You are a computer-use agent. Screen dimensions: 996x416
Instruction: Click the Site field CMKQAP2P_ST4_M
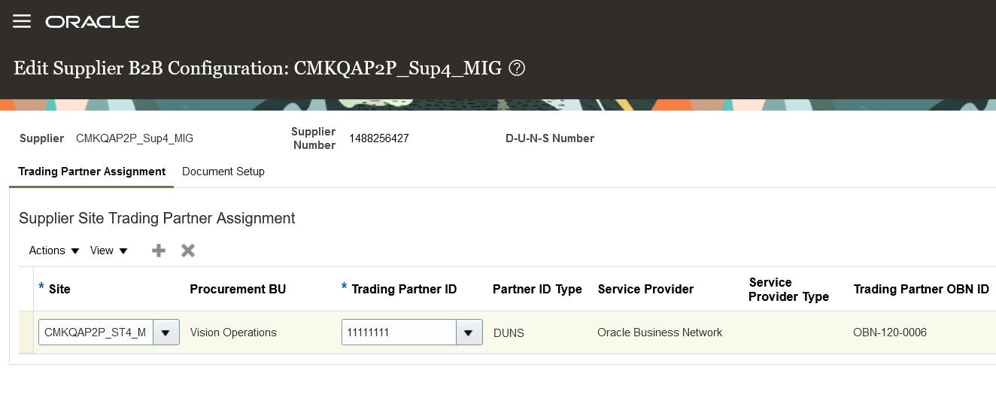click(x=96, y=332)
